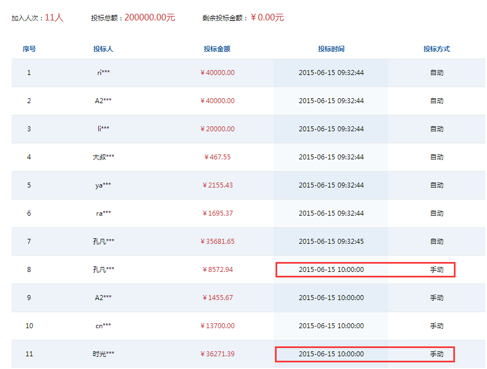Click bidder cn*** in row 10
Image resolution: width=487 pixels, height=369 pixels.
click(x=103, y=326)
